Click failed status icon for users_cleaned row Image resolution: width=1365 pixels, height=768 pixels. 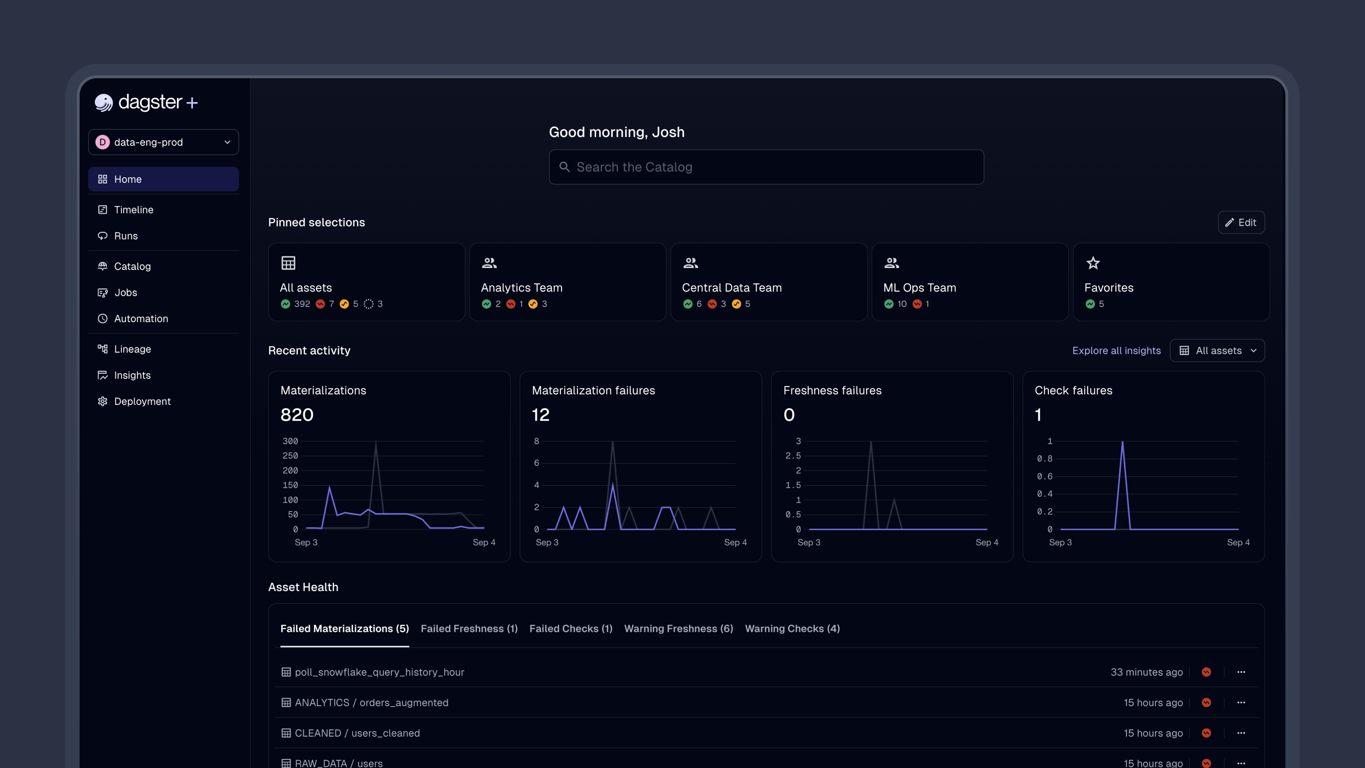click(1206, 733)
